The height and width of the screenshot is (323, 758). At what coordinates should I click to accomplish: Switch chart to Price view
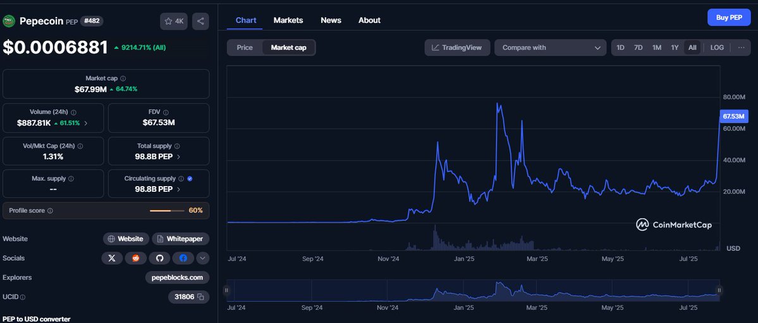tap(245, 48)
